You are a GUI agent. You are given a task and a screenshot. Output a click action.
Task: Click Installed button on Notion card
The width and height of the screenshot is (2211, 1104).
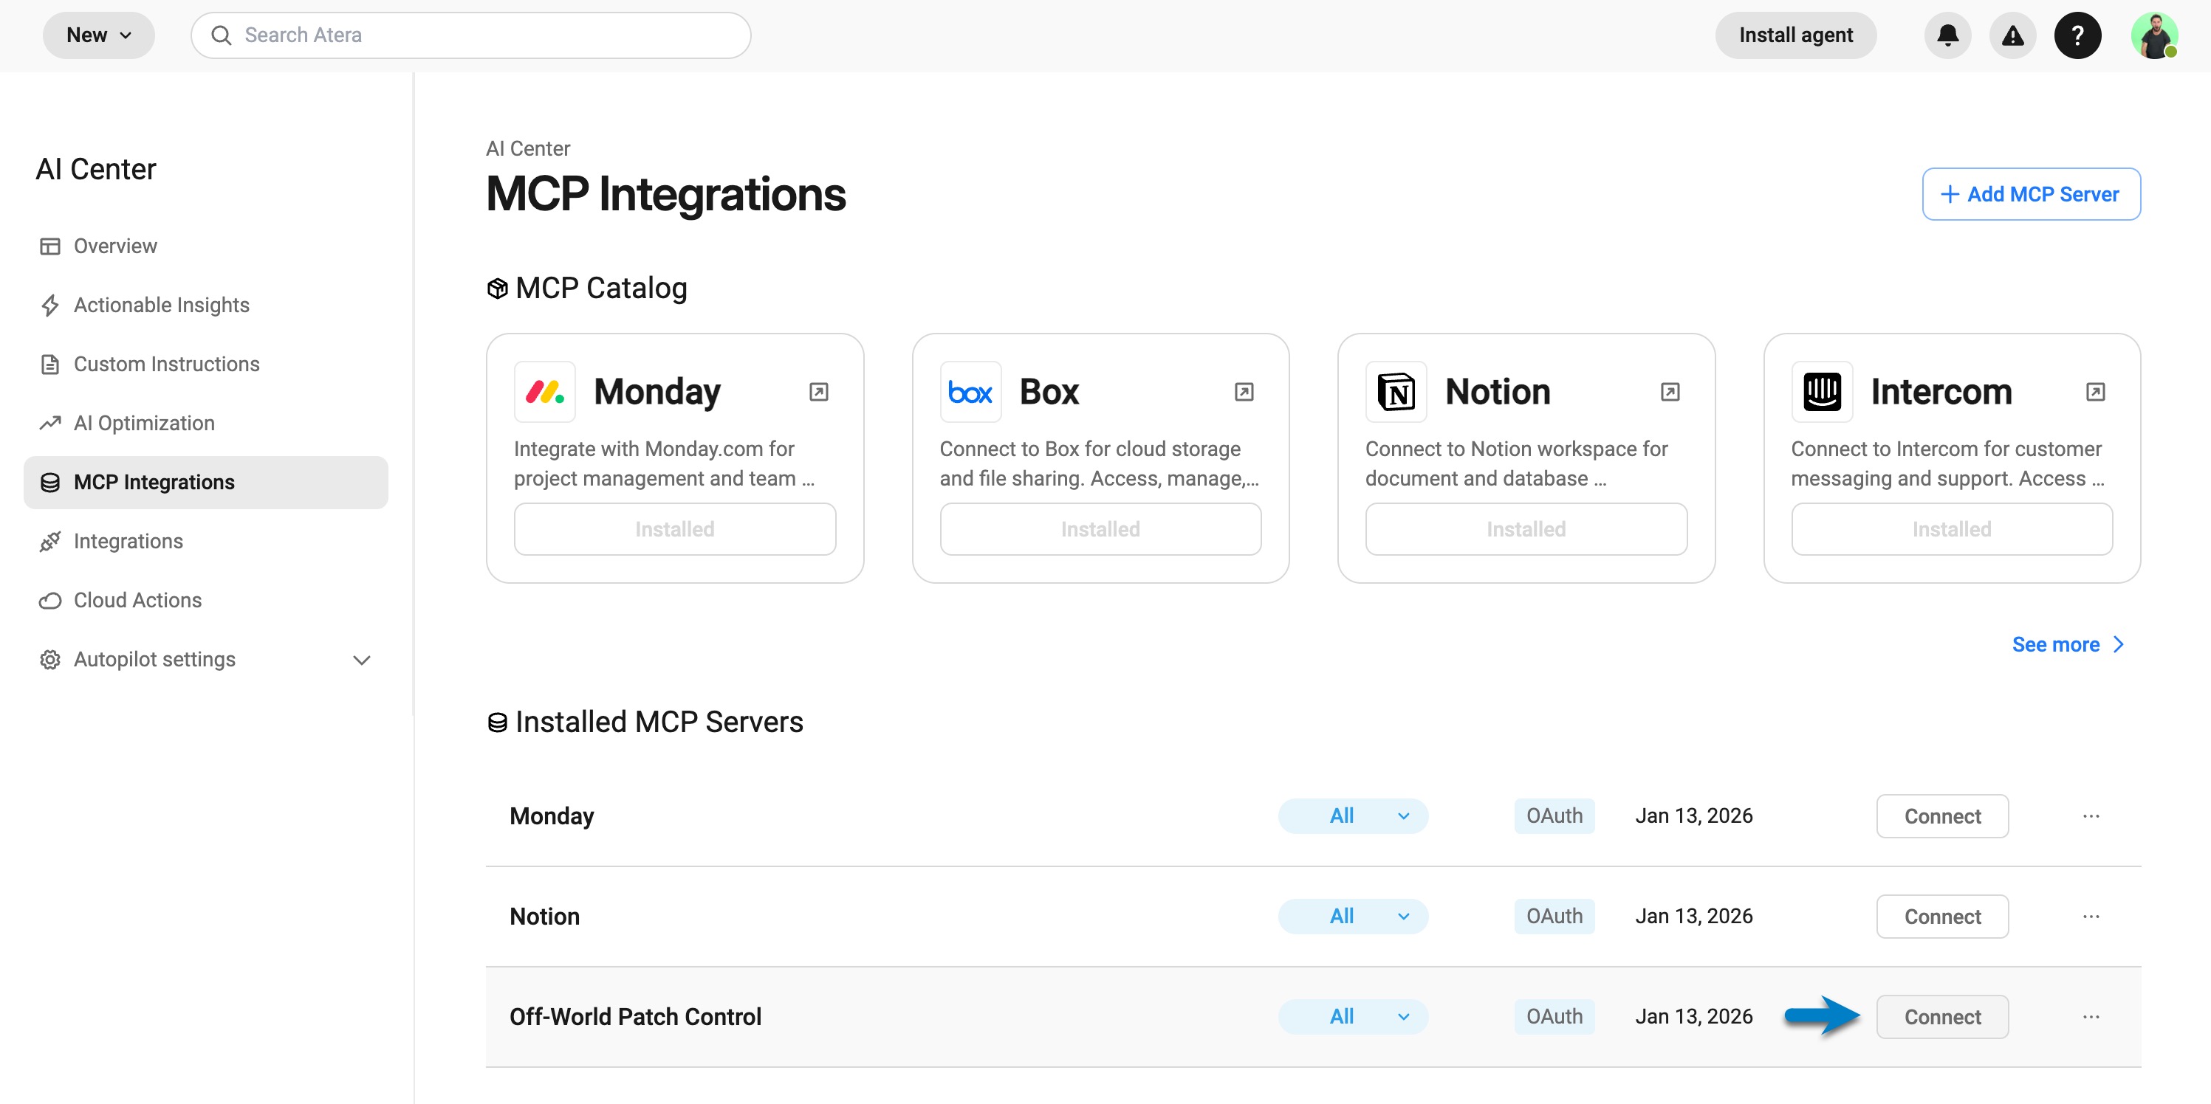1526,529
